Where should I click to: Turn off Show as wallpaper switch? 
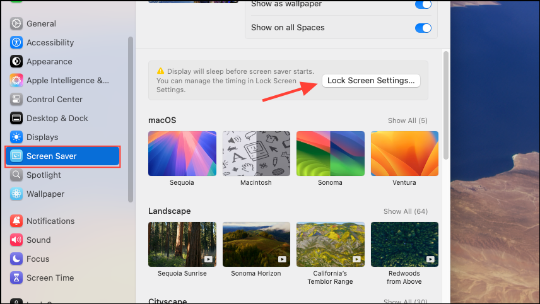coord(423,4)
